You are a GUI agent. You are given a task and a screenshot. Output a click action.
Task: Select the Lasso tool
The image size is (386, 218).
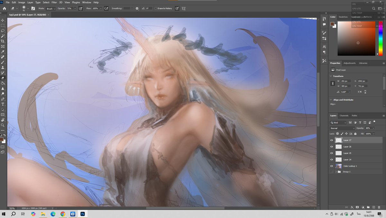pos(3,31)
